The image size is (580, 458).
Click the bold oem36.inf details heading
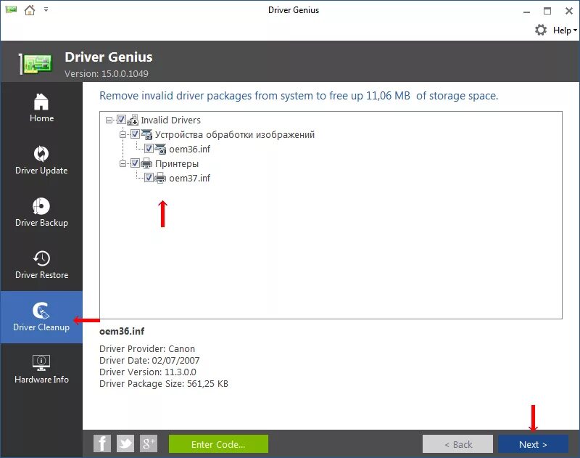(x=122, y=331)
